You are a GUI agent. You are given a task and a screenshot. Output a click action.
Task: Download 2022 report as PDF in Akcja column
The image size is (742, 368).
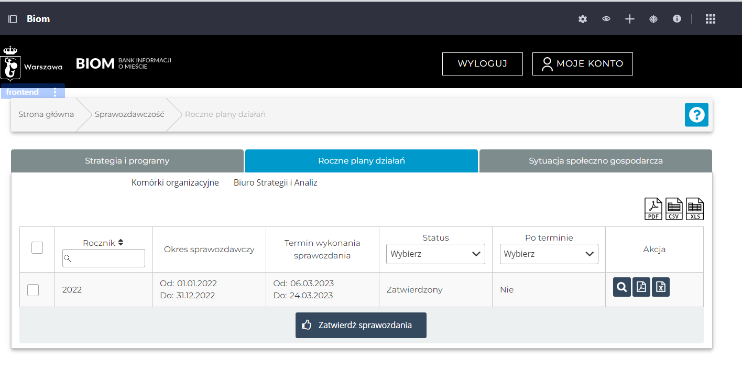tap(641, 287)
